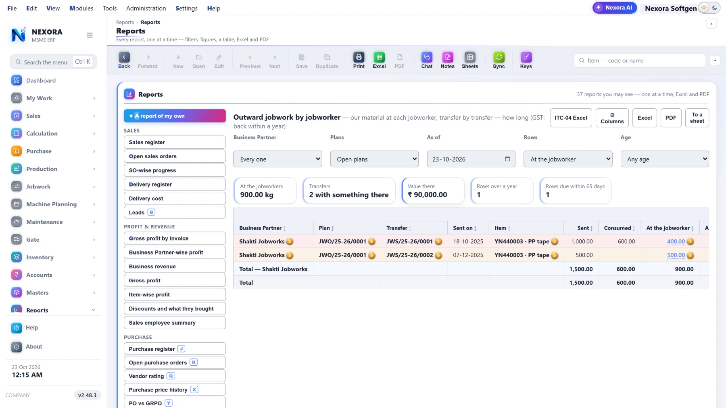Viewport: 726px width, 408px height.
Task: Click the To a sheet button
Action: [697, 118]
